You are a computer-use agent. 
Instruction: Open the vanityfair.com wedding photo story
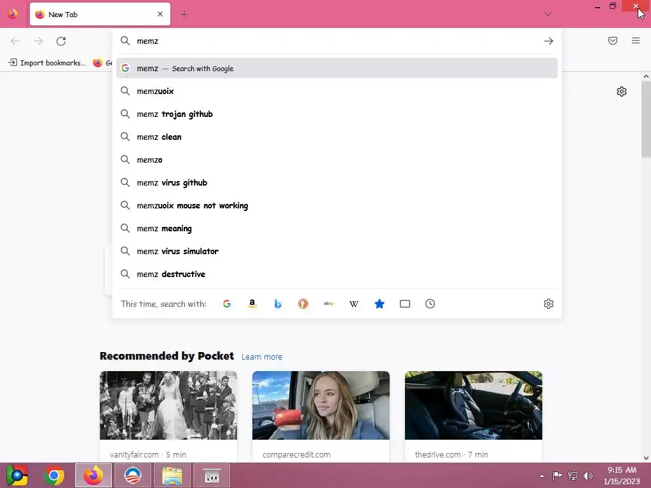tap(168, 417)
